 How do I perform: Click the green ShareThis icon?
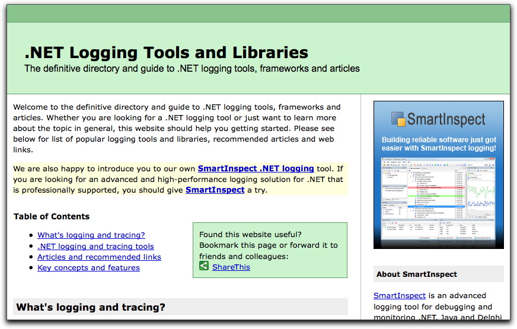point(204,266)
